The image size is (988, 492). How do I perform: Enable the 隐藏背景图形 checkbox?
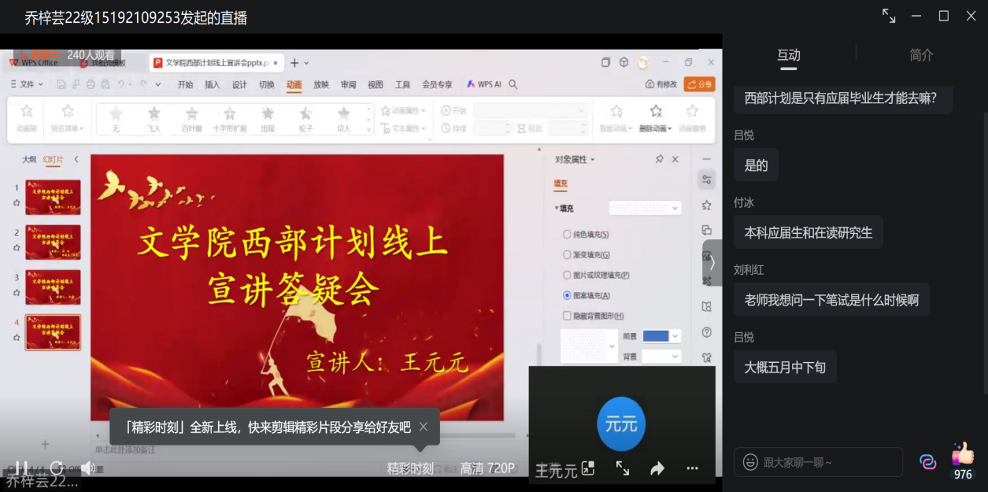click(x=567, y=316)
